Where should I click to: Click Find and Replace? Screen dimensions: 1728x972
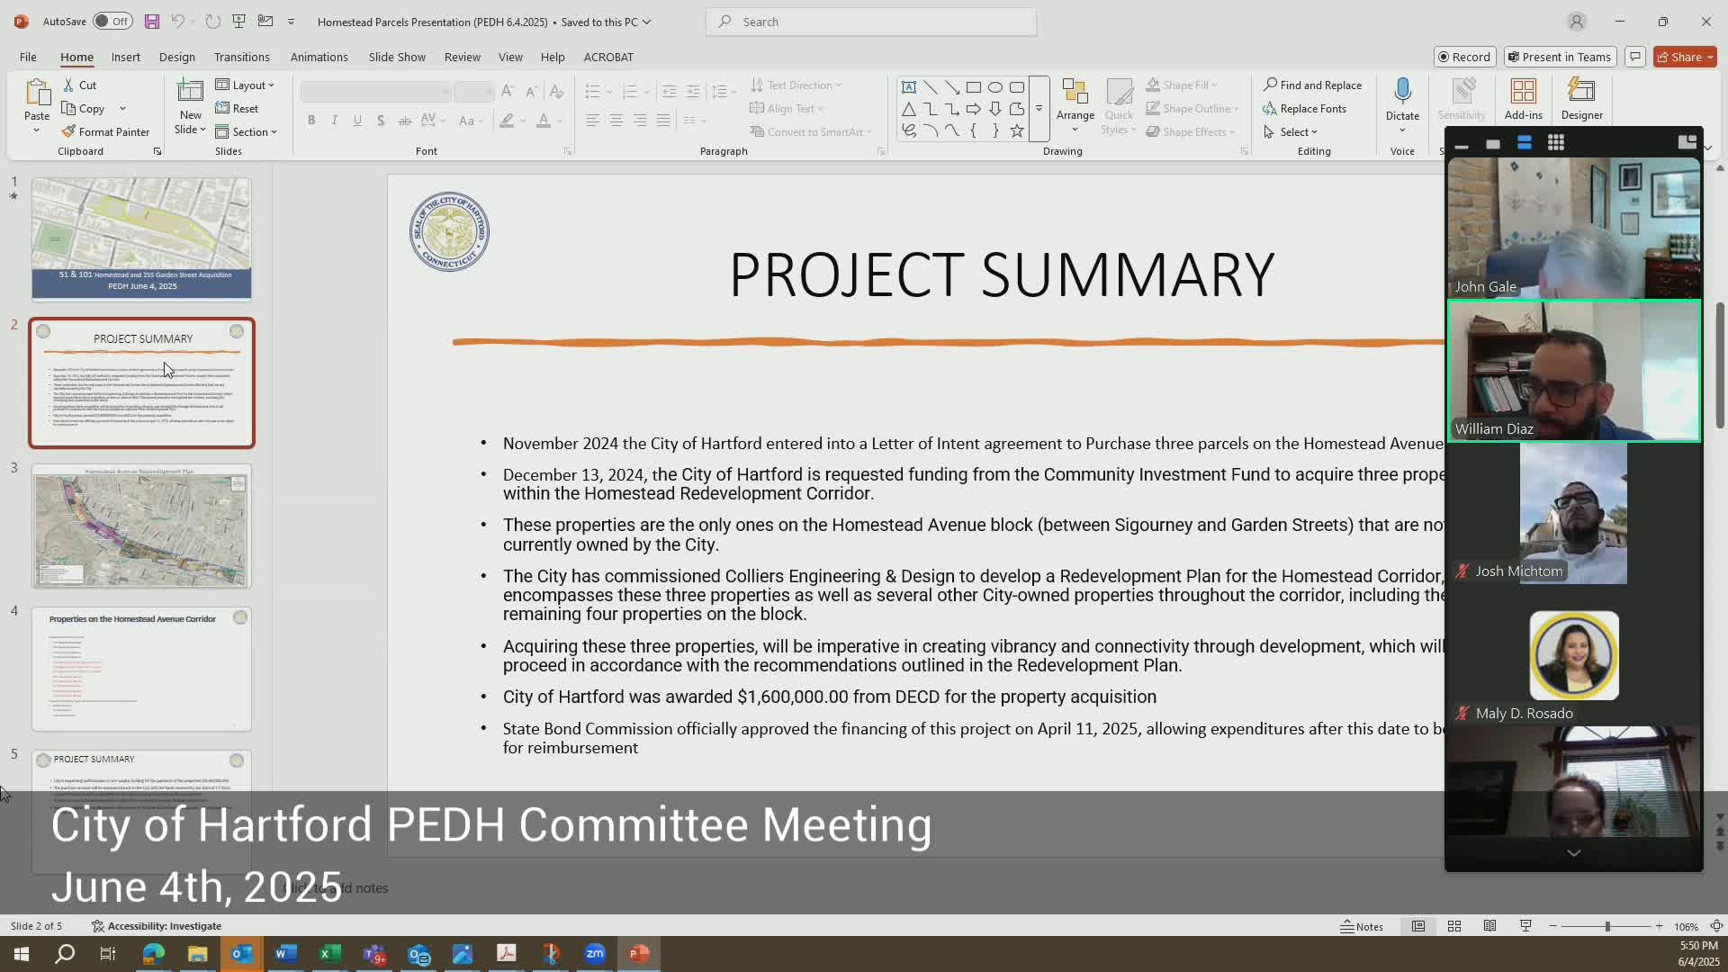point(1313,85)
